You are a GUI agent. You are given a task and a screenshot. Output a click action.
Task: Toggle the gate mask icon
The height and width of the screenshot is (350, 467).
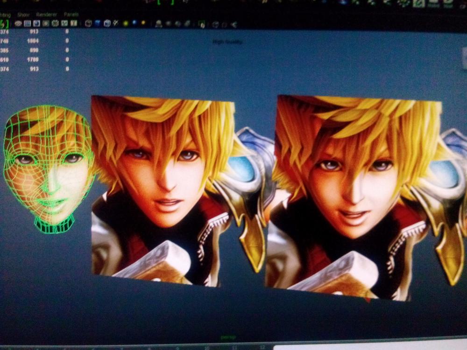46,23
